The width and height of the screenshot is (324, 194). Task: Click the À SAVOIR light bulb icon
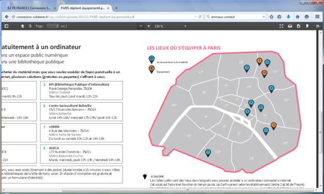point(145,176)
